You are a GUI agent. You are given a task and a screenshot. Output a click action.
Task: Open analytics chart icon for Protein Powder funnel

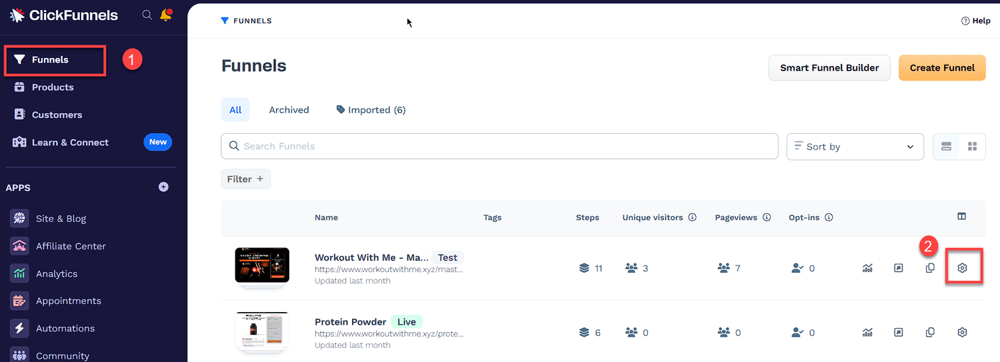(867, 332)
